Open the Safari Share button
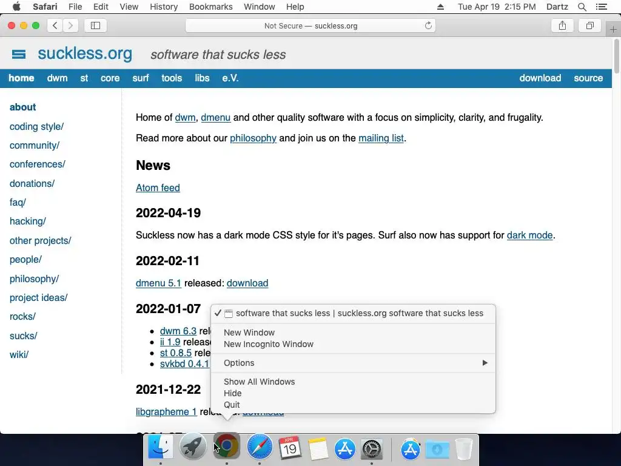The height and width of the screenshot is (466, 621). pos(562,25)
